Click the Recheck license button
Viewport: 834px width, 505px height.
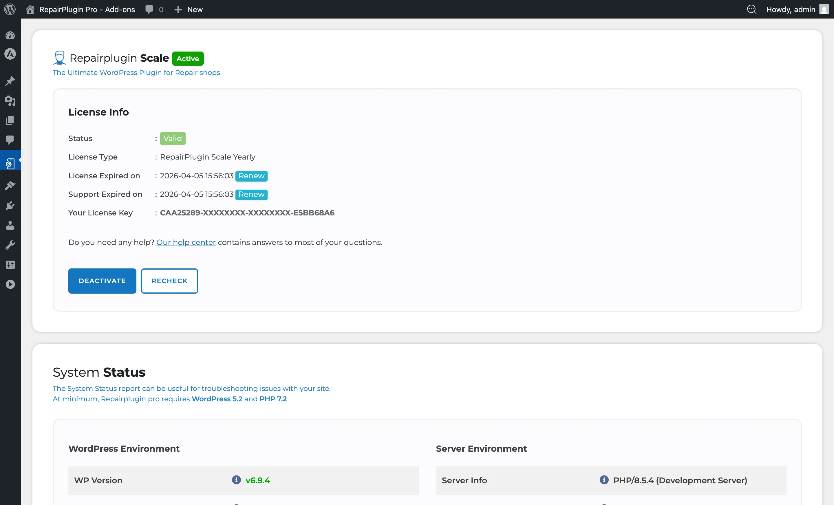tap(169, 281)
